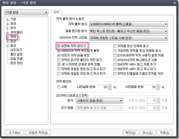Screen dimensions: 179x139
Task: Close the 환경 설정 dialog
Action: (x=175, y=3)
